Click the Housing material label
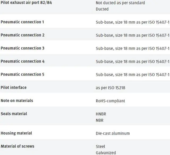Screen dimensions: 170x155 click(16, 133)
